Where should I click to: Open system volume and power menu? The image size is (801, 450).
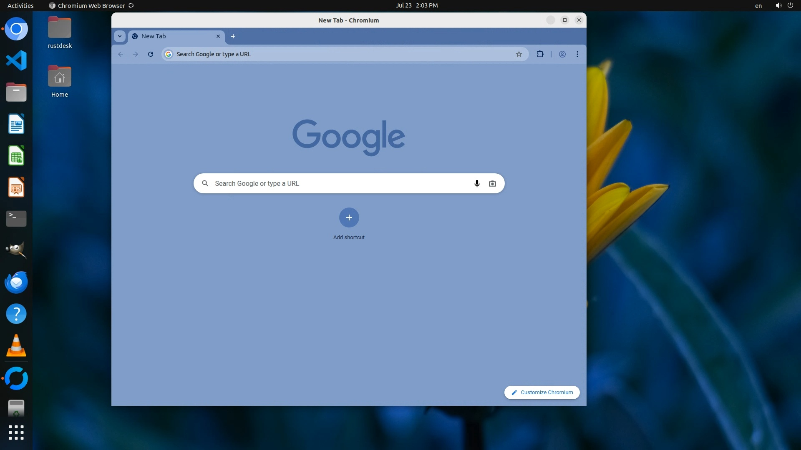784,5
